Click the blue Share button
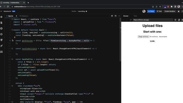 tap(151, 11)
